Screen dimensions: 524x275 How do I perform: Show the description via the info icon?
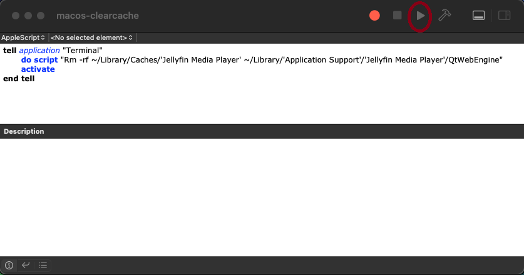coord(9,265)
